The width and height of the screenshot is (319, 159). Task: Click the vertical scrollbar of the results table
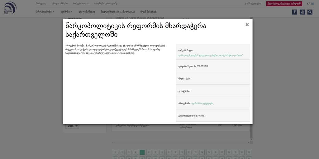coord(251,79)
